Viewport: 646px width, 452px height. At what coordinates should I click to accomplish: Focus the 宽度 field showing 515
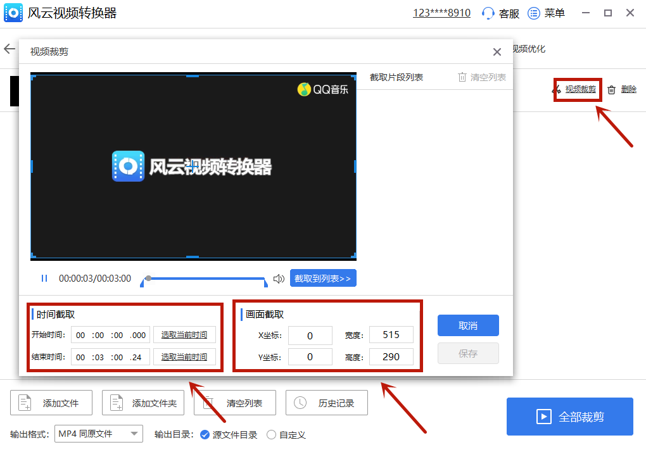coord(391,335)
